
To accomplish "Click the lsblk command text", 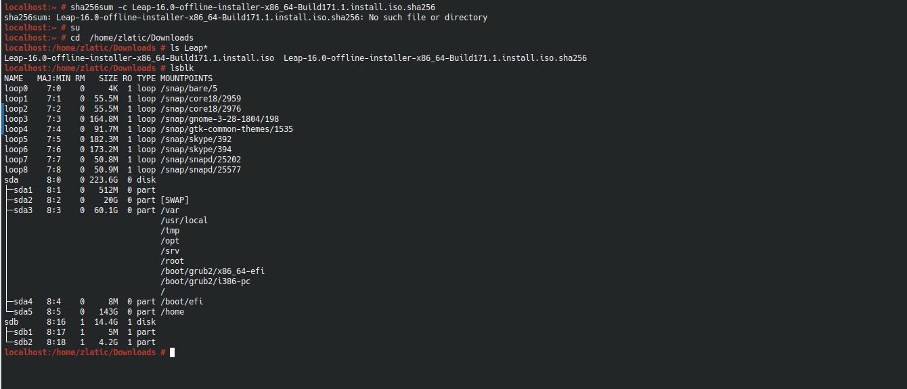I will point(182,68).
